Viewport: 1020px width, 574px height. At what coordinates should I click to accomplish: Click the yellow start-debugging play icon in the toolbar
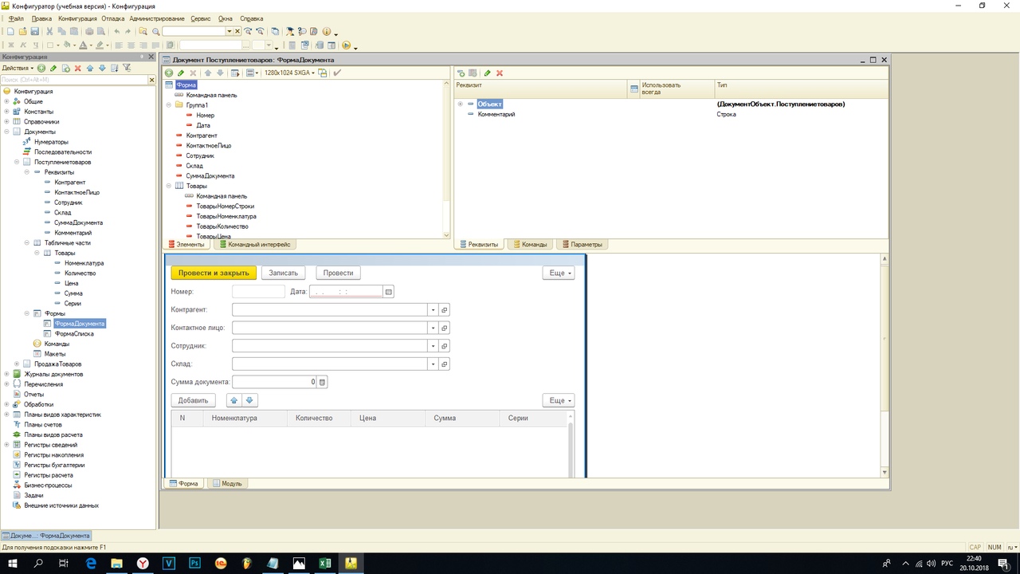point(347,45)
